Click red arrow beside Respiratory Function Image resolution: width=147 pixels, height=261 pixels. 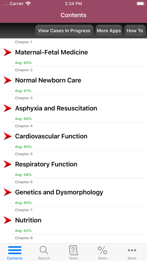7,164
